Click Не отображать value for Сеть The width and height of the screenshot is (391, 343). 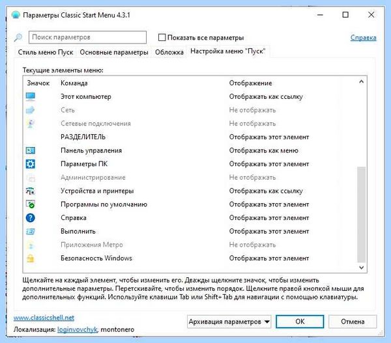pyautogui.click(x=252, y=110)
